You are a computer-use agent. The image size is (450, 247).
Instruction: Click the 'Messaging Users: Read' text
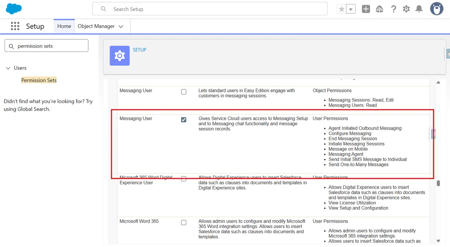pos(352,105)
